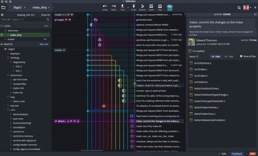Click the zoom magnifier icon near 90%
The height and width of the screenshot is (156, 258).
coord(219,154)
